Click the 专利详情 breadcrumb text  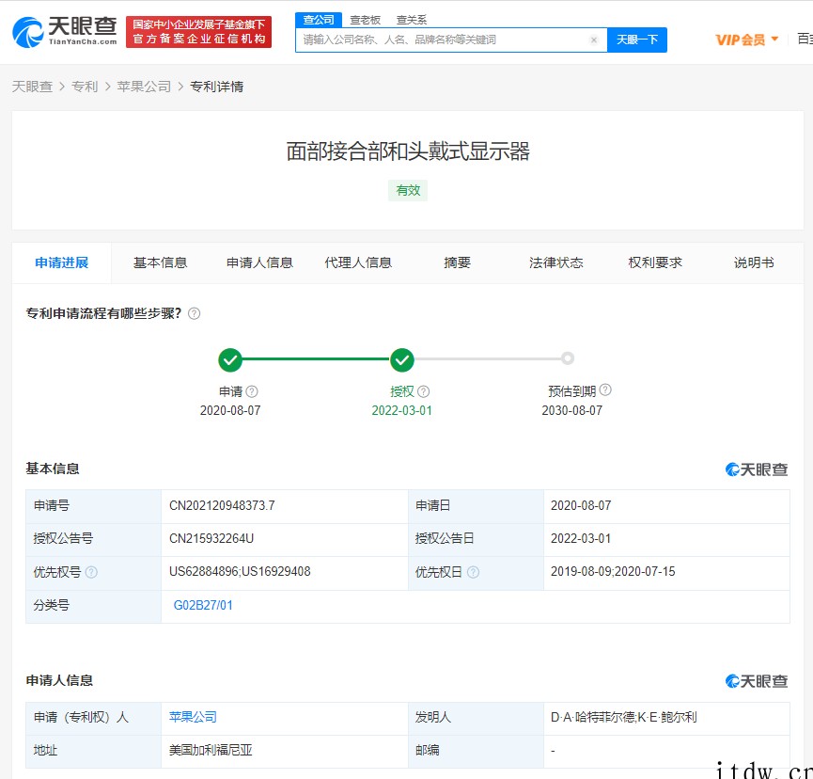[x=217, y=87]
